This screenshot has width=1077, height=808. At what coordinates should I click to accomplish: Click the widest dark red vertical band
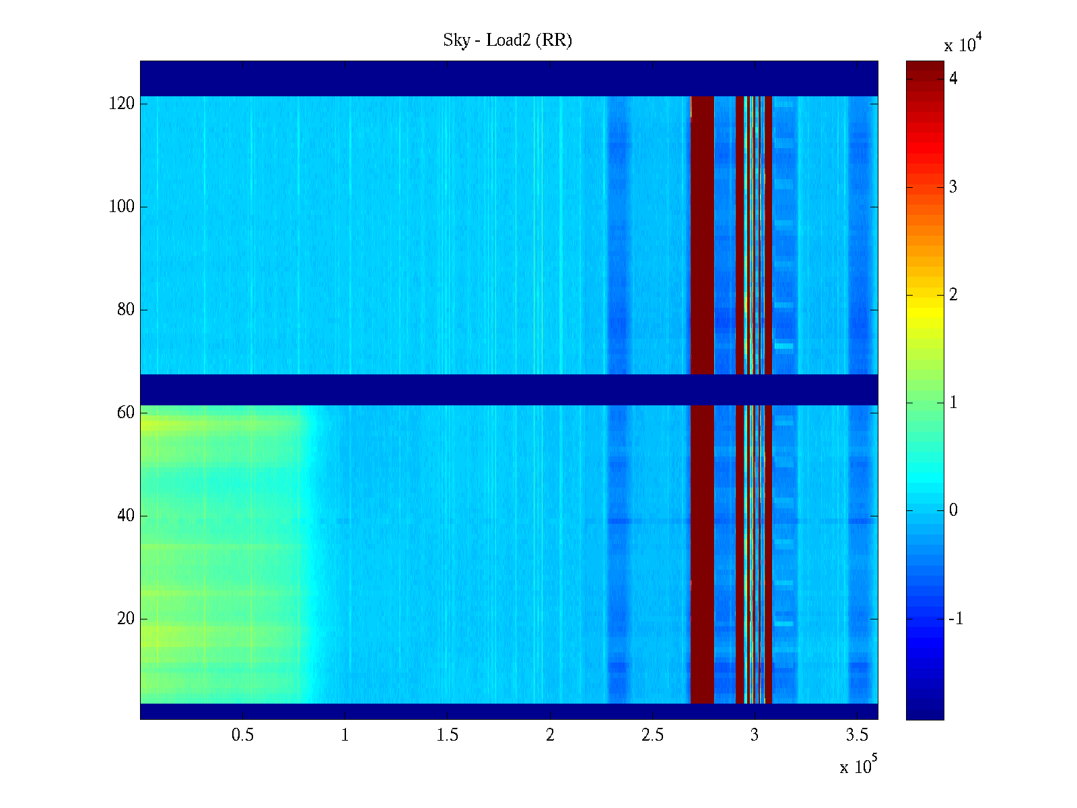click(x=702, y=236)
